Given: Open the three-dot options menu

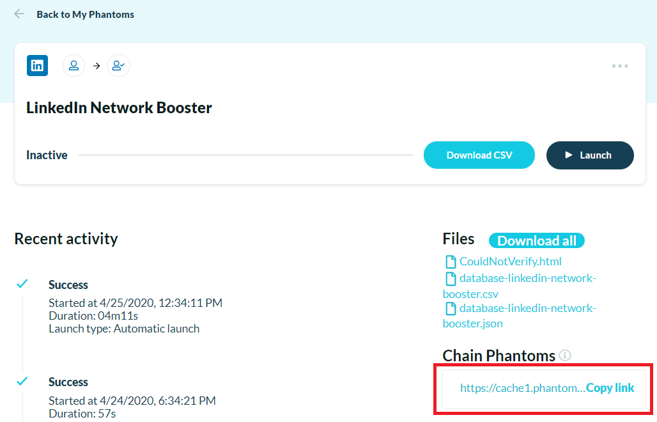Looking at the screenshot, I should (620, 66).
